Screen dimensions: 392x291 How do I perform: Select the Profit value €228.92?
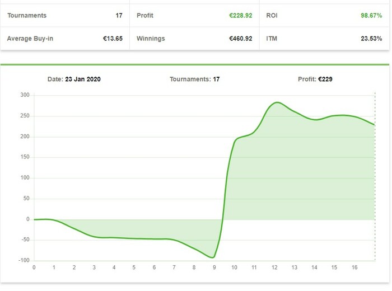point(240,16)
